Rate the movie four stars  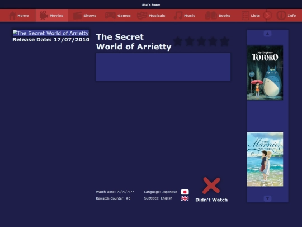click(x=213, y=41)
